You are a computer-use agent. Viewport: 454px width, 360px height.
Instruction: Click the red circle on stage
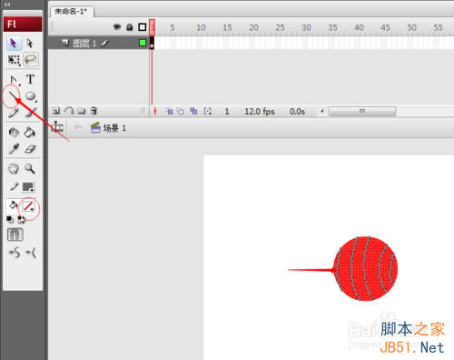(366, 269)
